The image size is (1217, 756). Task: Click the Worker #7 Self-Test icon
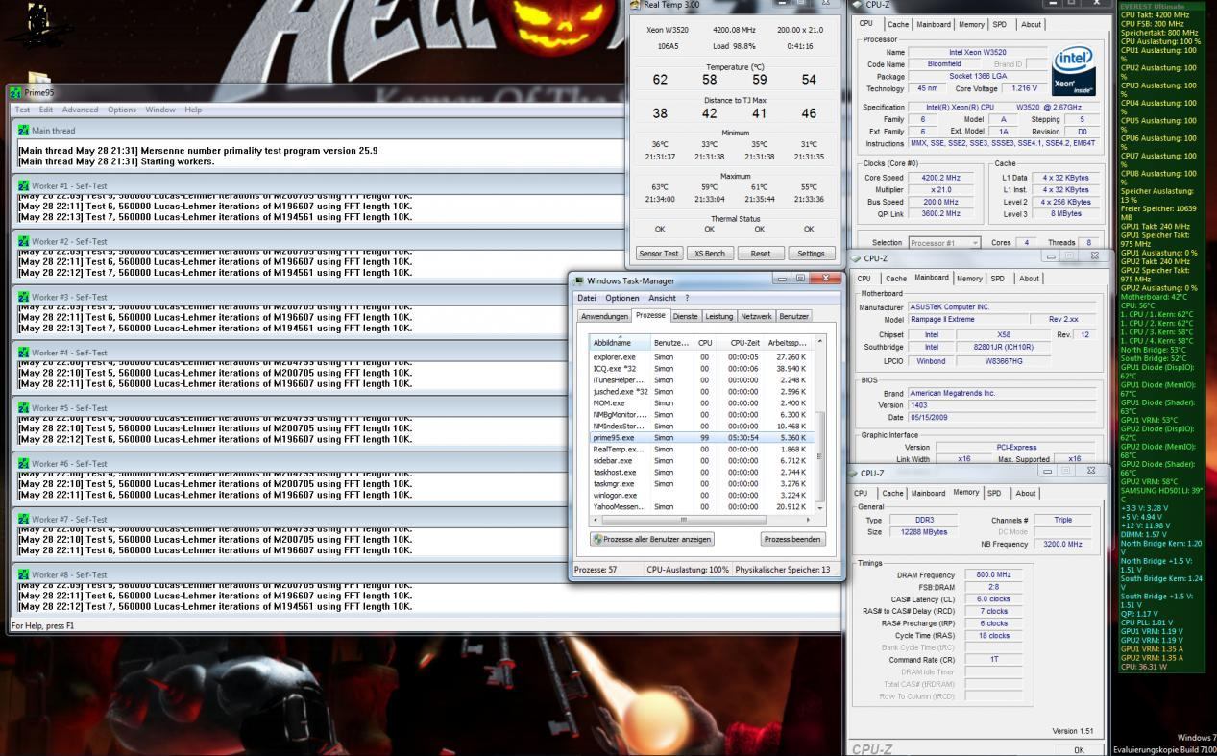point(24,519)
